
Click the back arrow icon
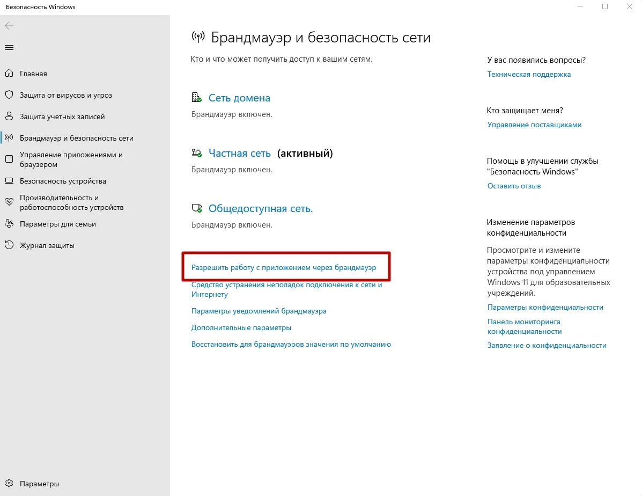click(x=9, y=26)
